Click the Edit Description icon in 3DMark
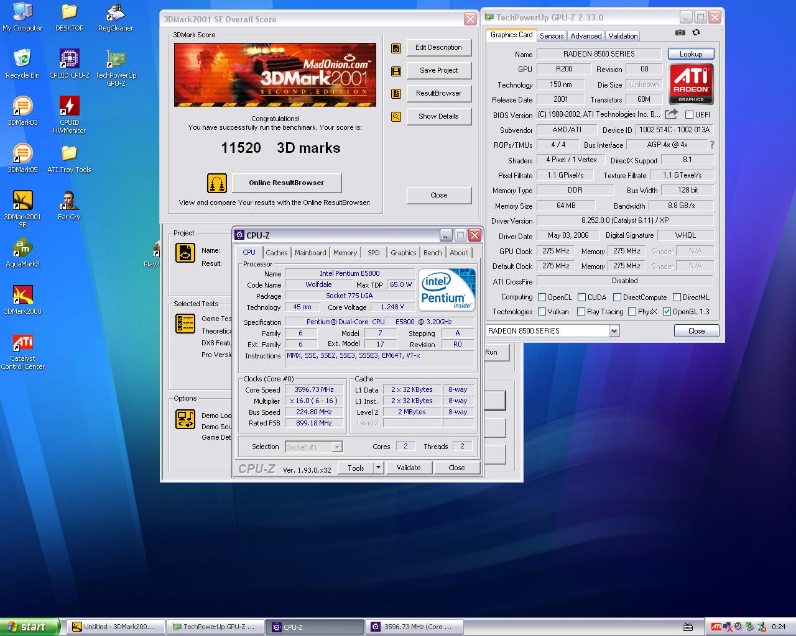796x636 pixels. pos(396,48)
